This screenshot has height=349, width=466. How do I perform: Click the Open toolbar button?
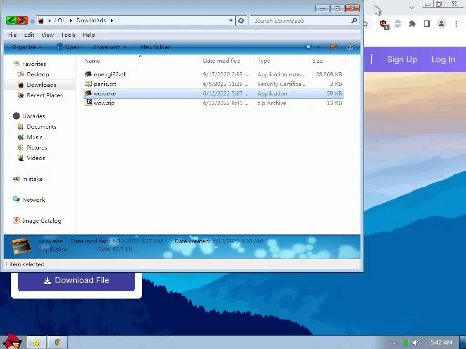coord(68,47)
